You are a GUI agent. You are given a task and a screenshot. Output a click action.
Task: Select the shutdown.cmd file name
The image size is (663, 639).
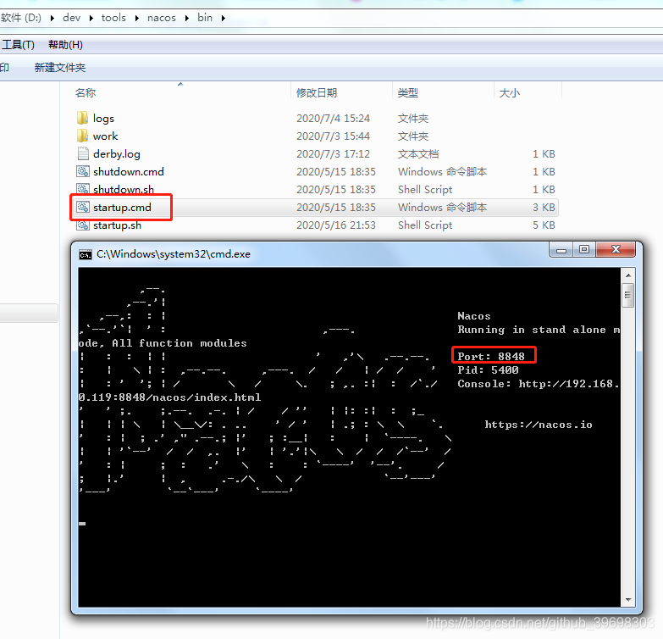pyautogui.click(x=129, y=171)
